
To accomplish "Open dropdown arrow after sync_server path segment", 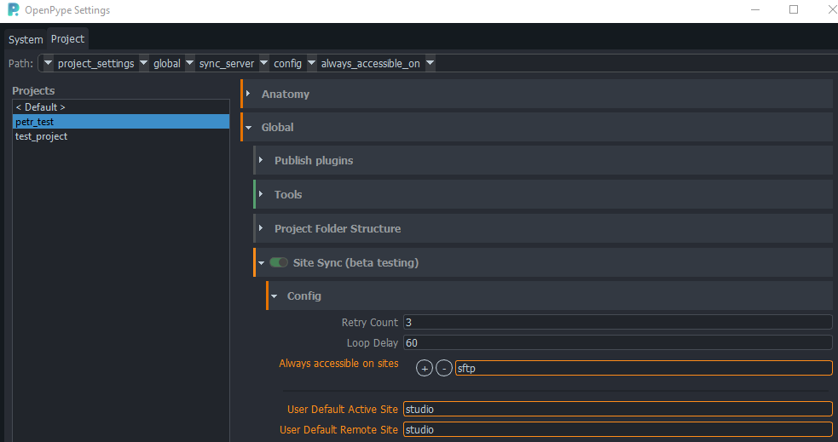I will [x=263, y=63].
